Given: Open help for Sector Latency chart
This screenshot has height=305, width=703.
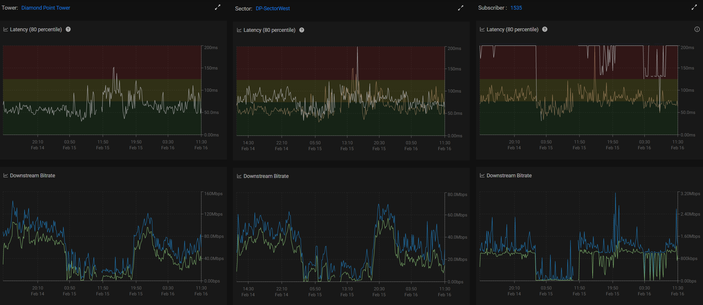Looking at the screenshot, I should tap(302, 30).
